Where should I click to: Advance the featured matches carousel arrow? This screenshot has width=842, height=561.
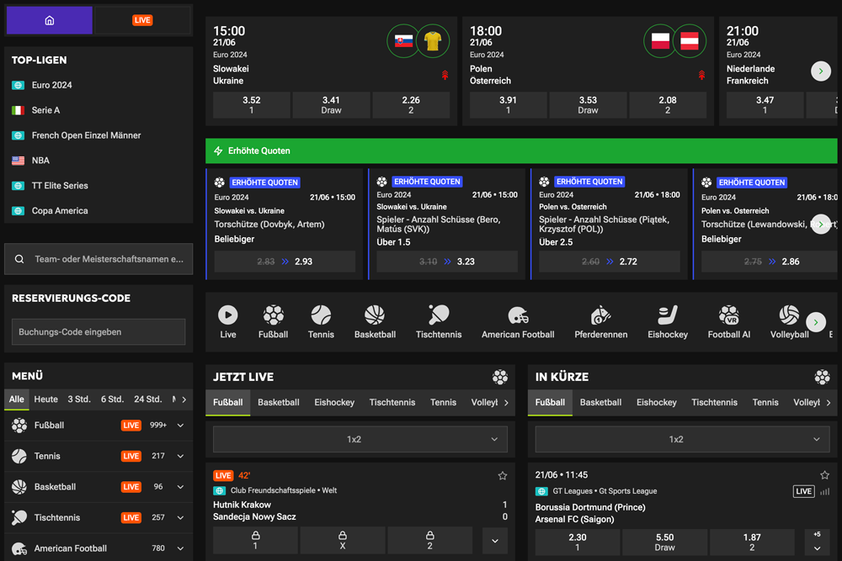820,71
